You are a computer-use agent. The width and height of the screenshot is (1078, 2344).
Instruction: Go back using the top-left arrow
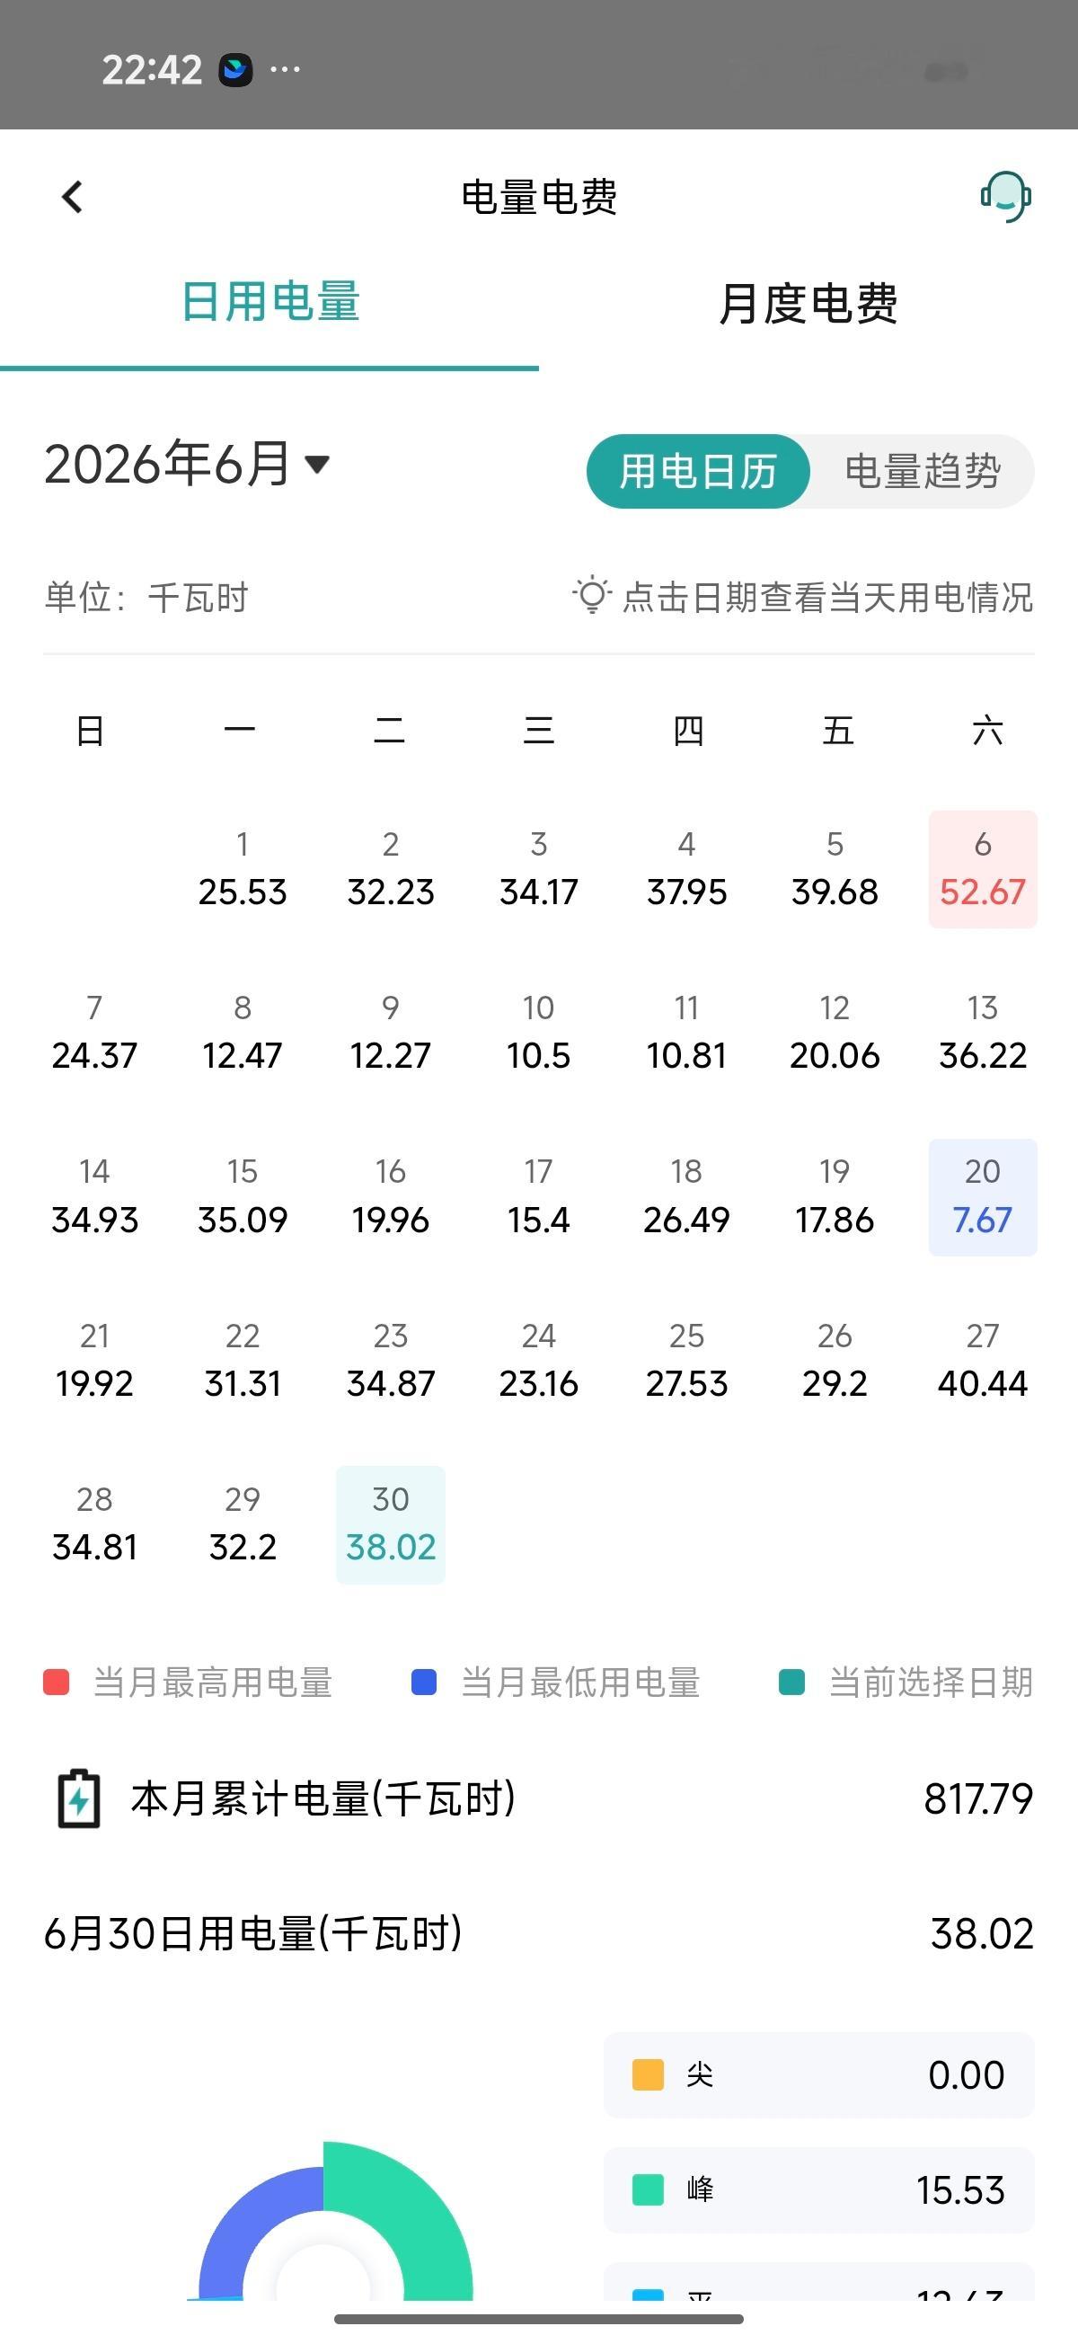tap(72, 197)
